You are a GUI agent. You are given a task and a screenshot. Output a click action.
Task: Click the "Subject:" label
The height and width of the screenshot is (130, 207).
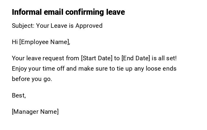click(23, 26)
